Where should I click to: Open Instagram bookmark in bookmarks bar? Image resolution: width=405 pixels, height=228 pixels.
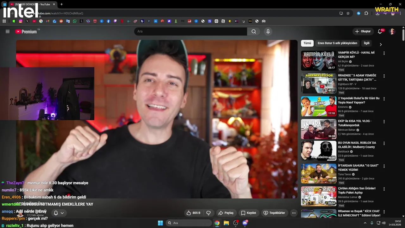[21, 21]
